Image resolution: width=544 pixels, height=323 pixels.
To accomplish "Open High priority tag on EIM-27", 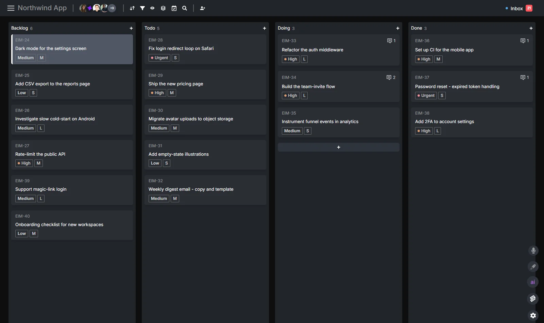I will (x=24, y=163).
